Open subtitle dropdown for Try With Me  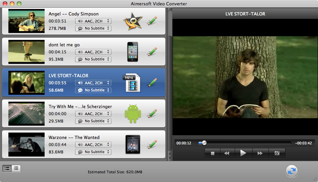point(93,121)
